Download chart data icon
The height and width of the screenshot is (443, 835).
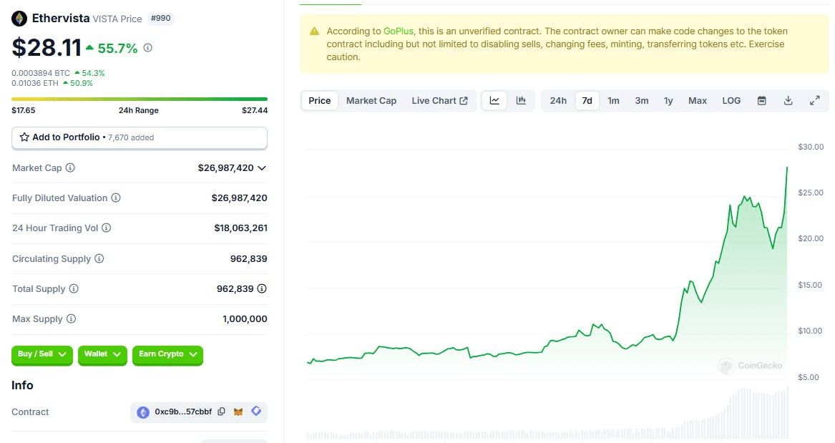coord(788,101)
